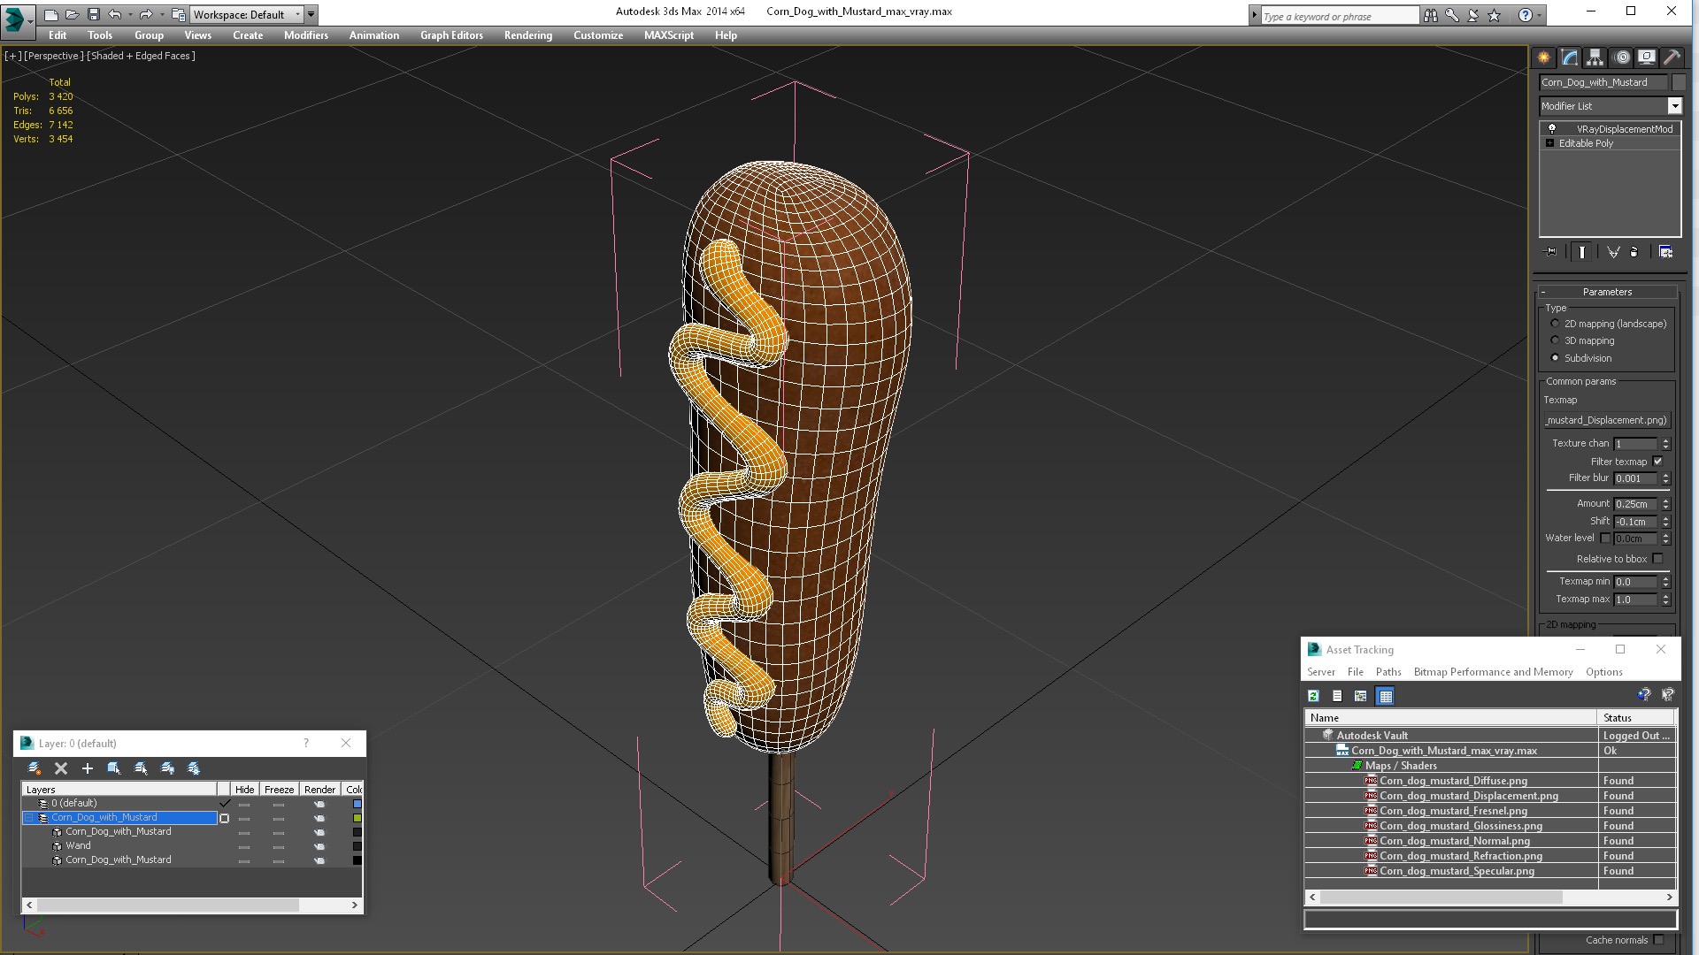Toggle current-layer box for Corn_Dog_with_Mustard layer
The height and width of the screenshot is (955, 1699).
pyautogui.click(x=224, y=818)
